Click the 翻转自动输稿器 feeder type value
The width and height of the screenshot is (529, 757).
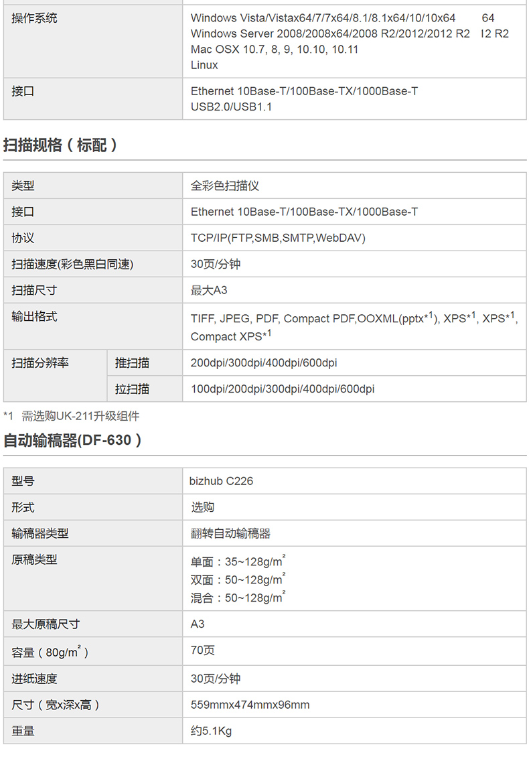(230, 533)
